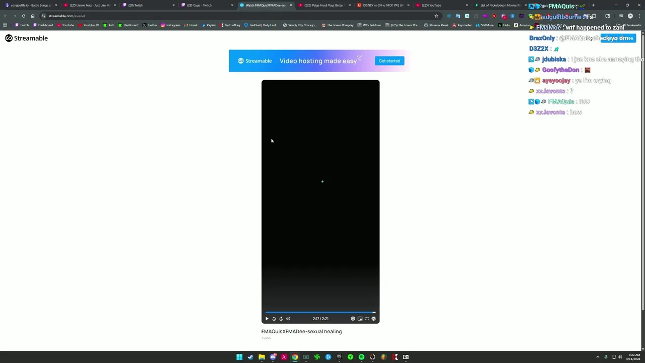Toggle picture-in-picture mode on the player
Screen dimensions: 645x363
pos(360,319)
